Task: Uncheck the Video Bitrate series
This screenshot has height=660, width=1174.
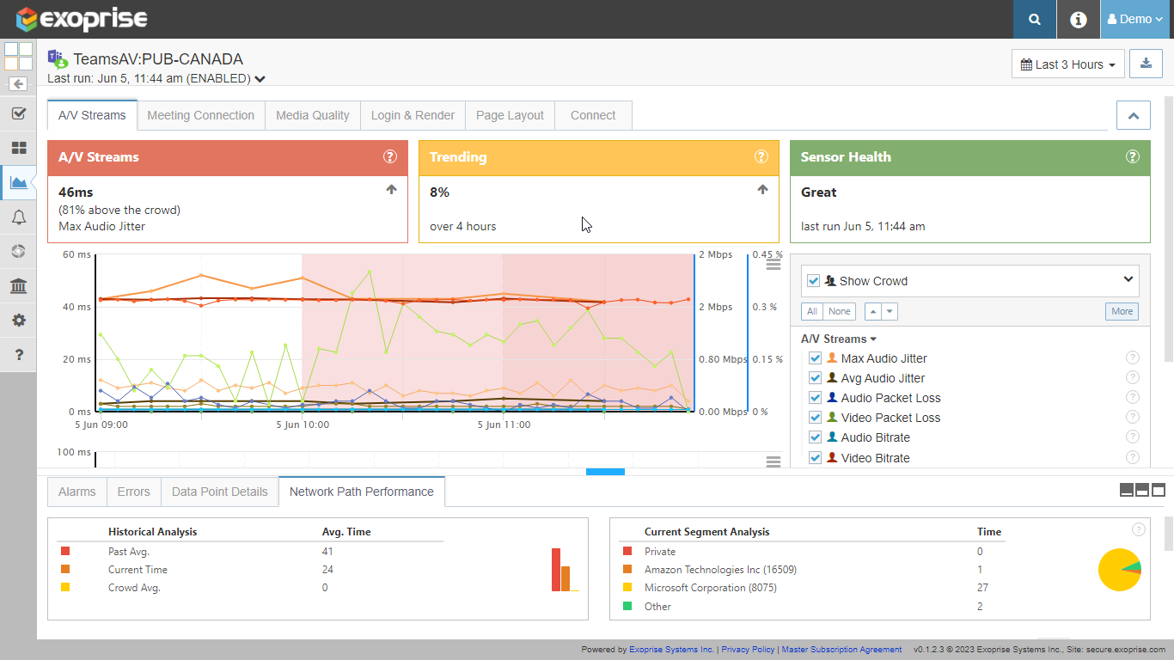Action: coord(816,458)
